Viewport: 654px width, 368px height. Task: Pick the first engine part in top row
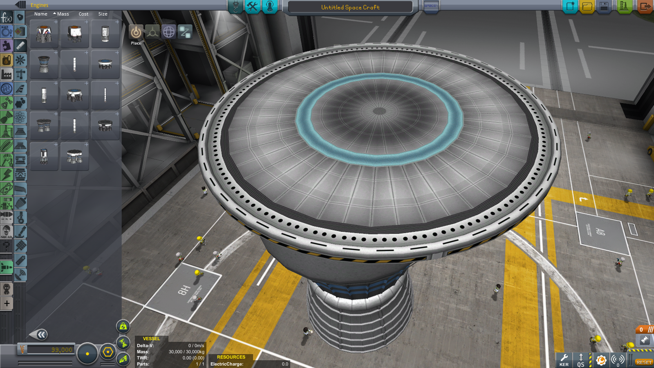click(44, 34)
